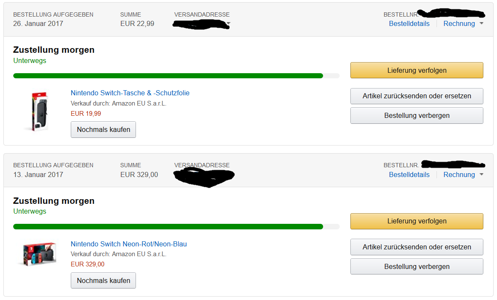Track delivery of the Switch case order
The height and width of the screenshot is (300, 497).
416,70
